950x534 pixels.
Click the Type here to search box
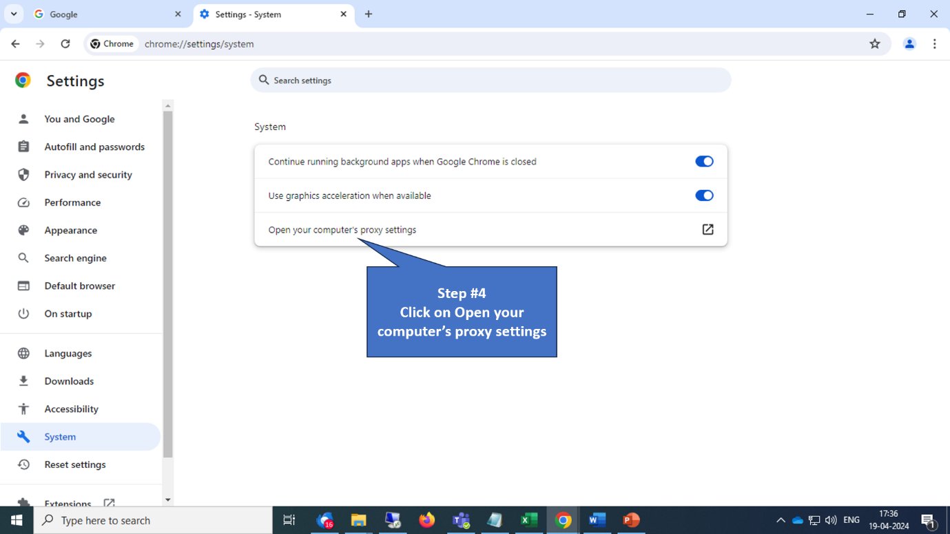click(153, 520)
